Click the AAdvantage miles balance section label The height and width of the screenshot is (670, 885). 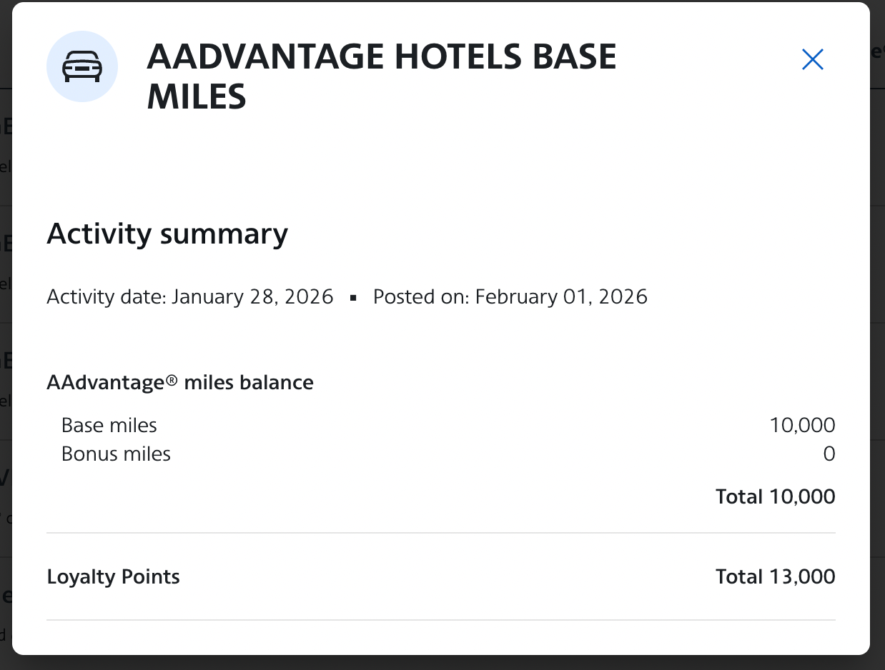pyautogui.click(x=179, y=382)
